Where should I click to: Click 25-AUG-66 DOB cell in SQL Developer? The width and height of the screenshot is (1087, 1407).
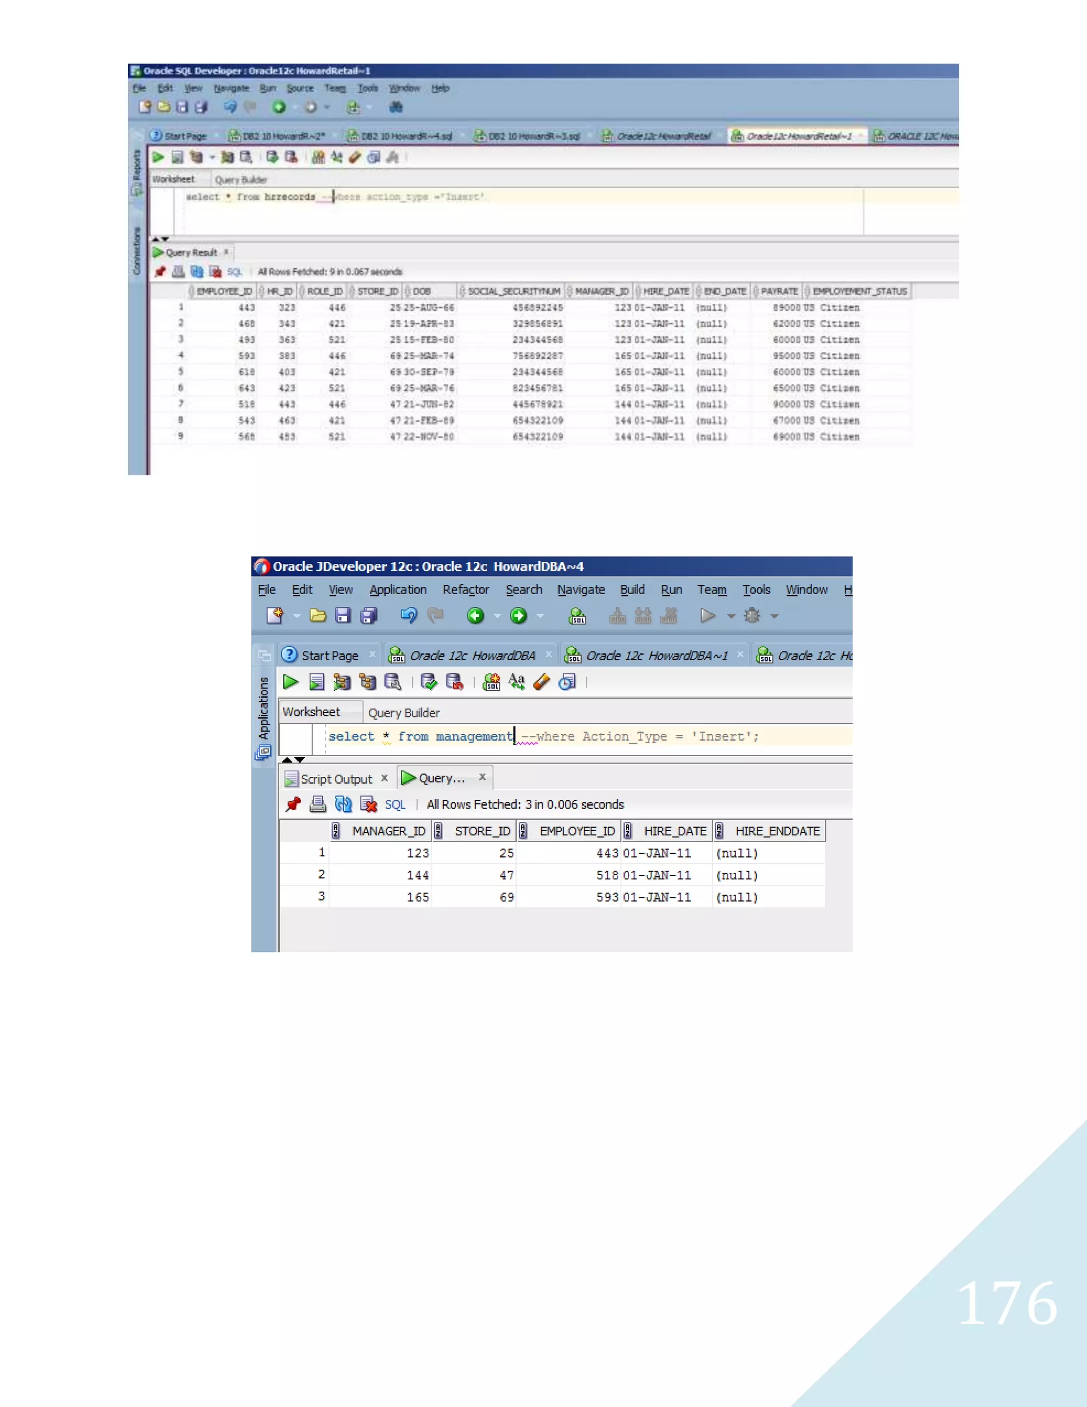click(x=429, y=307)
